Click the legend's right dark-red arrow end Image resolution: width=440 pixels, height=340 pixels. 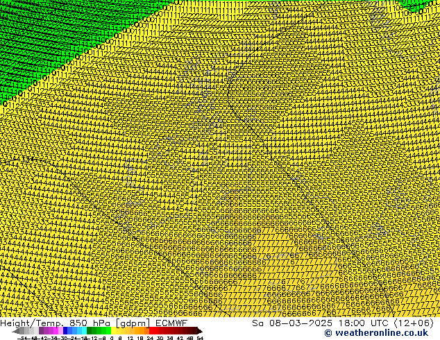[199, 331]
